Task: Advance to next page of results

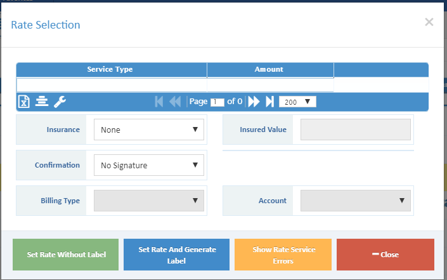Action: point(254,102)
